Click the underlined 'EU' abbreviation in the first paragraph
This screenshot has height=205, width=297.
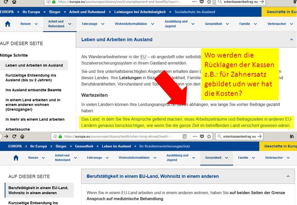(143, 57)
